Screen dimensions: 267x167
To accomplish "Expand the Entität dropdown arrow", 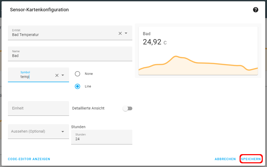I will click(x=126, y=33).
